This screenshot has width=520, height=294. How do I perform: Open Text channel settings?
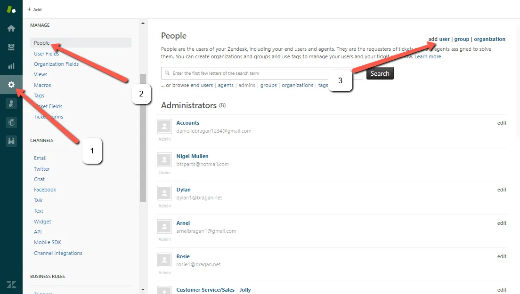click(x=39, y=211)
